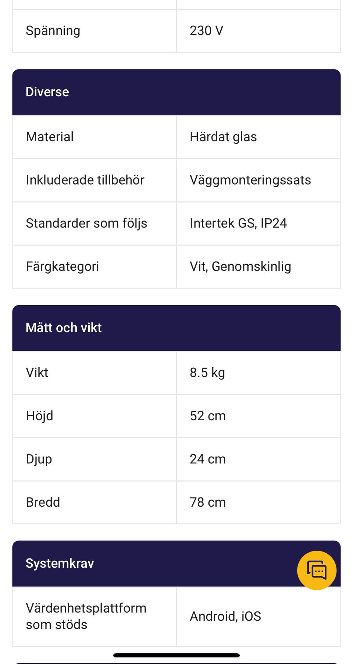
Task: Tap the Spänning label
Action: pos(53,31)
